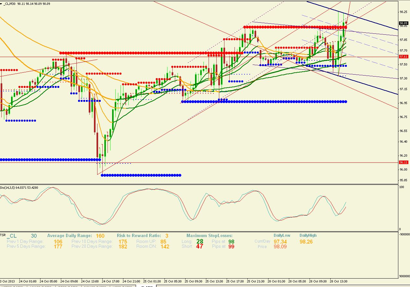Image resolution: width=410 pixels, height=287 pixels.
Task: Click the red Pips at value 99
Action: pos(231,246)
